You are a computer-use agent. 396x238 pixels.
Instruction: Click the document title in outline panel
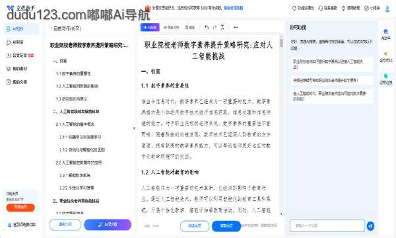click(x=89, y=45)
